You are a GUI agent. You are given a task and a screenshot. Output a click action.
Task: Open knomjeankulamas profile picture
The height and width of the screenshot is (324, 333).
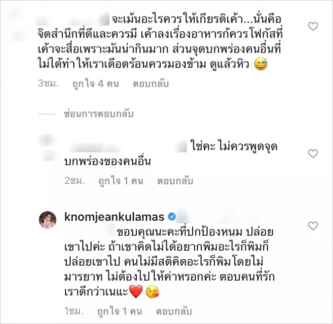point(47,220)
